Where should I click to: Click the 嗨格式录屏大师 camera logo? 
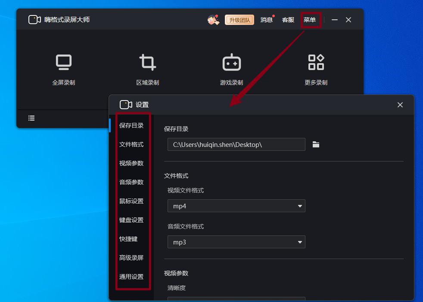click(x=34, y=19)
